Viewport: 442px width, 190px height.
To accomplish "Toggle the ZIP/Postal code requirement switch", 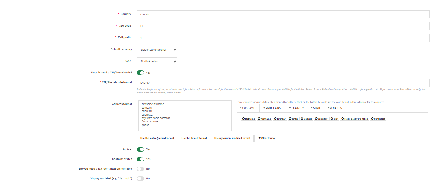I will [140, 73].
